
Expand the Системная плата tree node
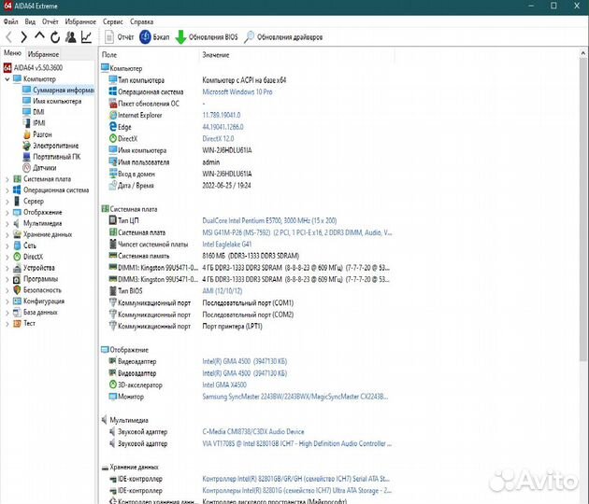coord(7,179)
